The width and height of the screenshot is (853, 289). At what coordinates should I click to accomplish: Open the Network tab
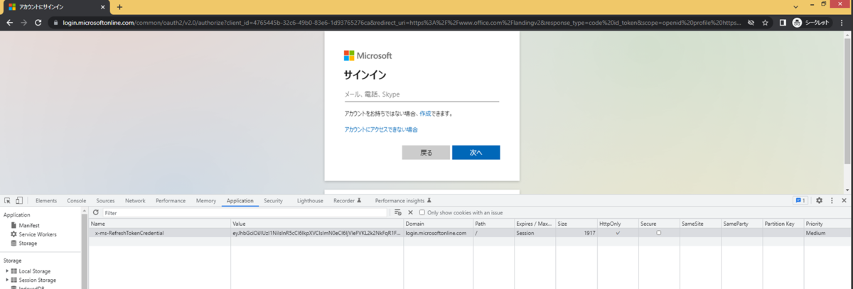click(135, 201)
